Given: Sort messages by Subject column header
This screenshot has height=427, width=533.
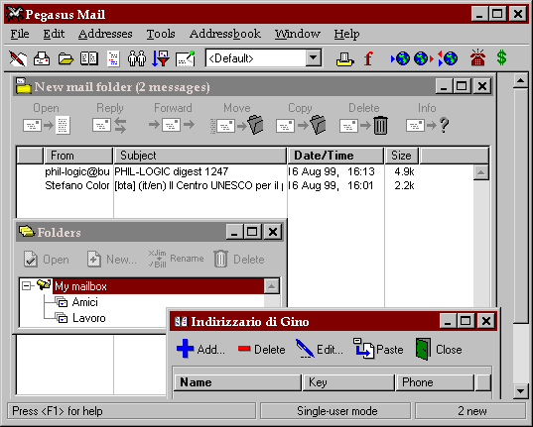Looking at the screenshot, I should [200, 156].
